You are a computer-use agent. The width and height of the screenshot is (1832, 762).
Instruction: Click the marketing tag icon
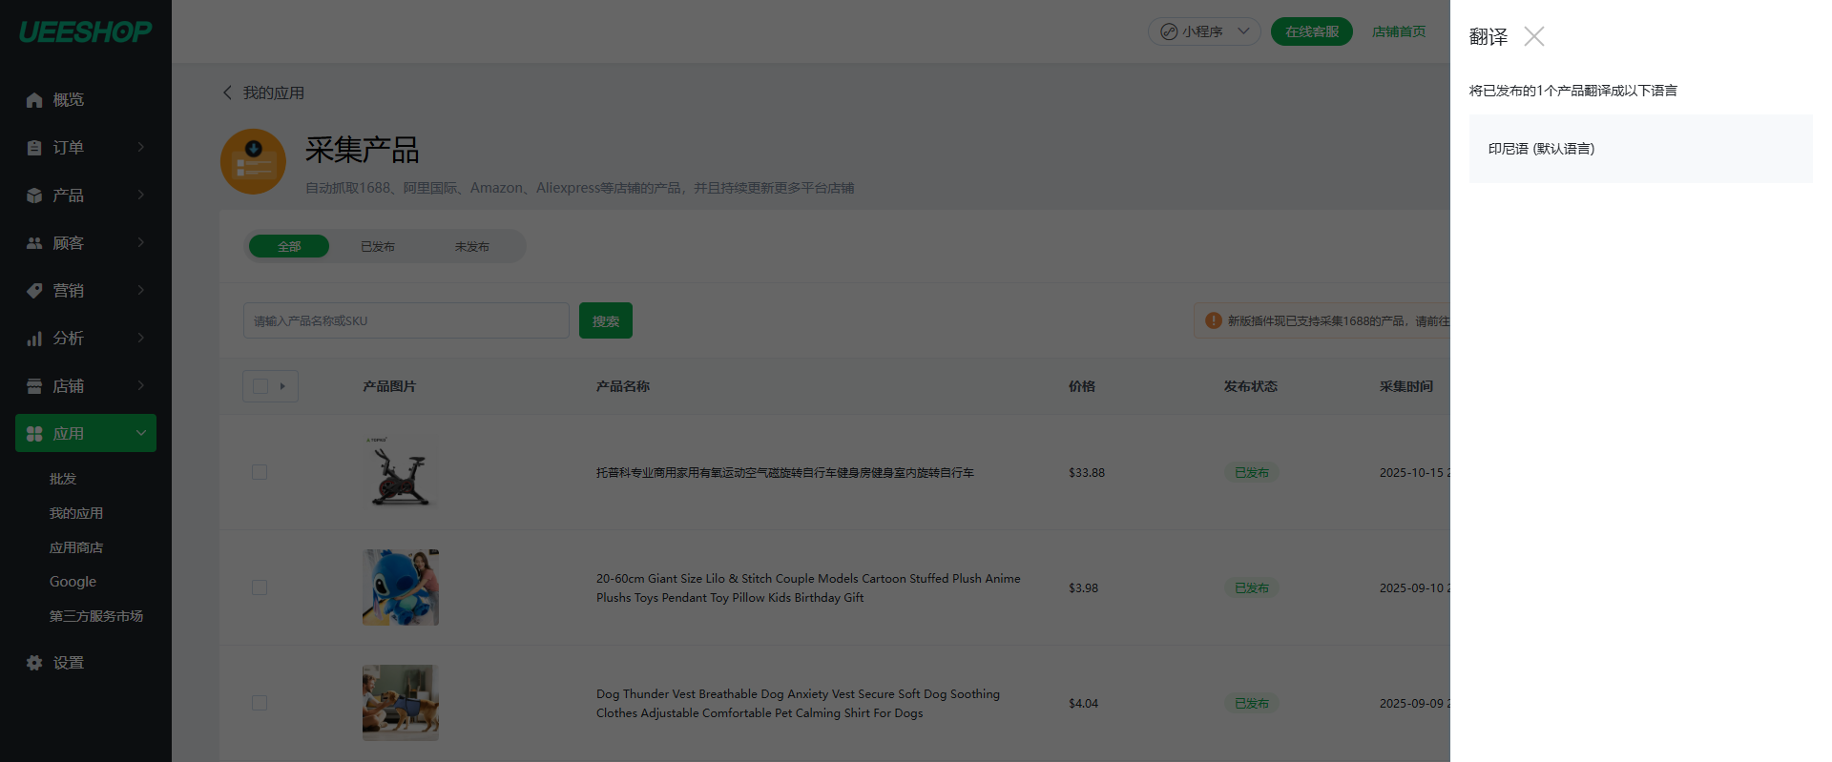point(34,291)
